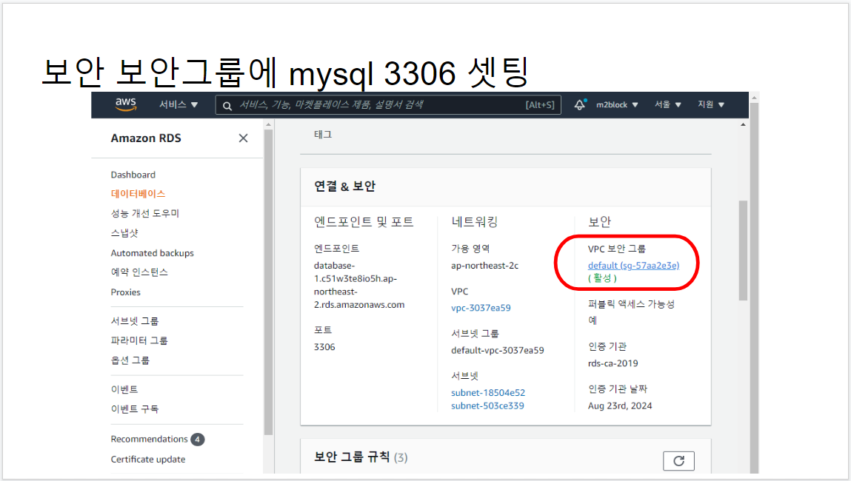Click the 연결 & 보안 section header
The width and height of the screenshot is (851, 481).
click(344, 186)
